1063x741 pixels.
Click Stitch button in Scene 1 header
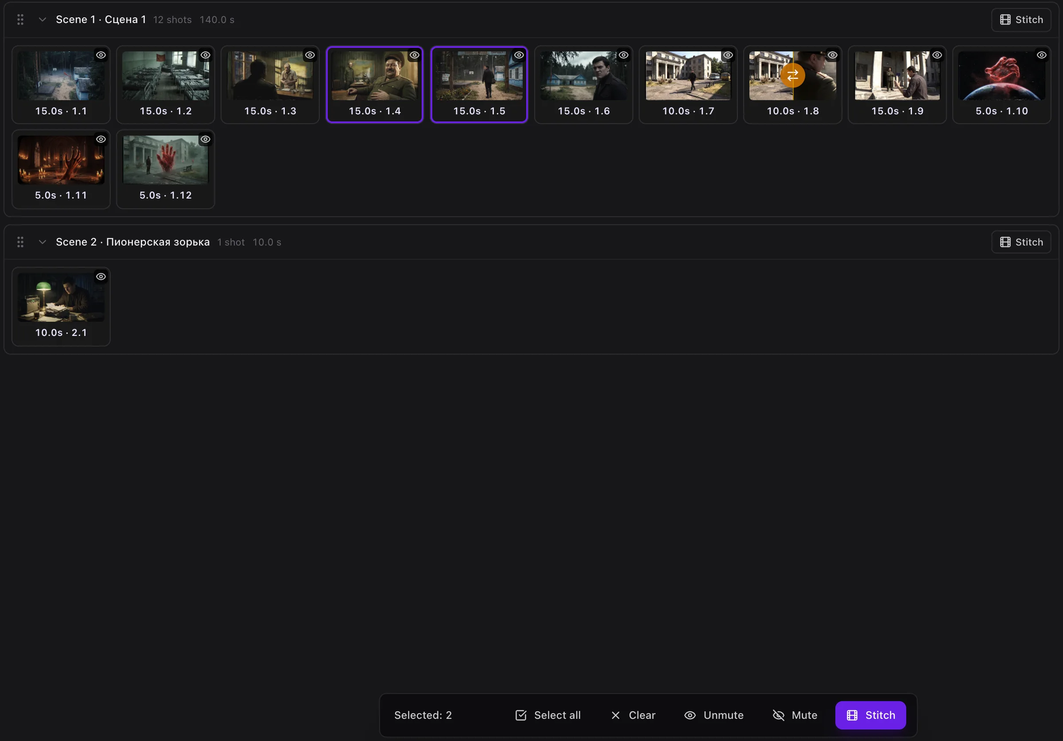pos(1021,19)
